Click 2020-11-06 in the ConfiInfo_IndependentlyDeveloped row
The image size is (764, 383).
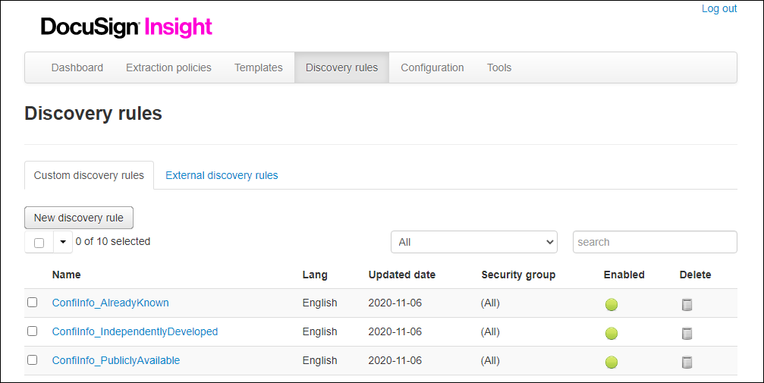click(x=395, y=331)
